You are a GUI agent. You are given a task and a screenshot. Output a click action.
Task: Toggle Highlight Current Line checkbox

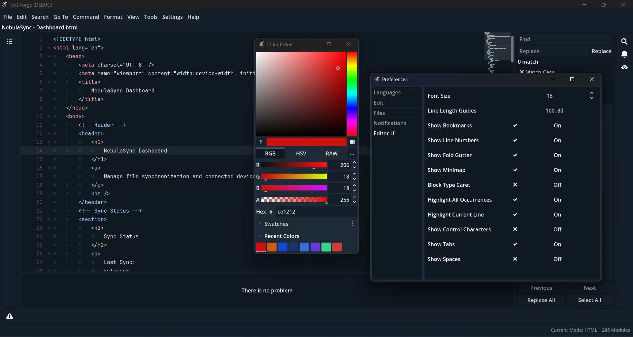click(x=515, y=215)
